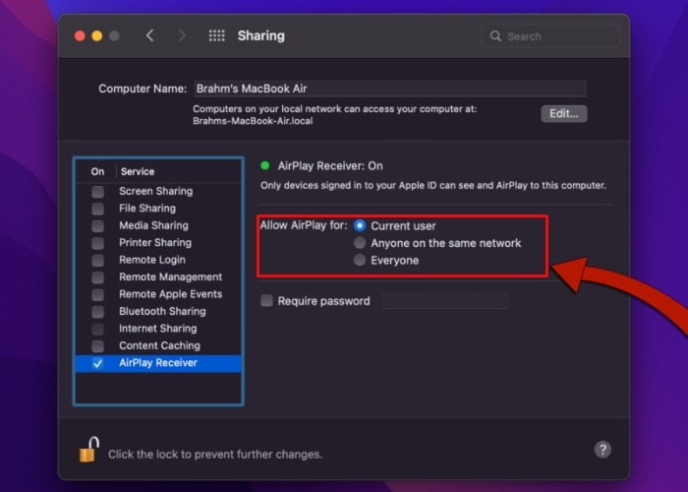Select Current user radio option
The width and height of the screenshot is (688, 492).
coord(360,225)
